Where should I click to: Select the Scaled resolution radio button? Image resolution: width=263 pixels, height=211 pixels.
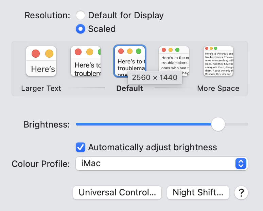pos(81,29)
